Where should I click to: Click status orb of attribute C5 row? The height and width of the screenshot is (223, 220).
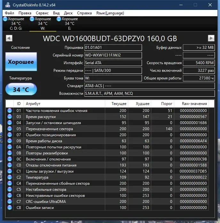pyautogui.click(x=10, y=189)
